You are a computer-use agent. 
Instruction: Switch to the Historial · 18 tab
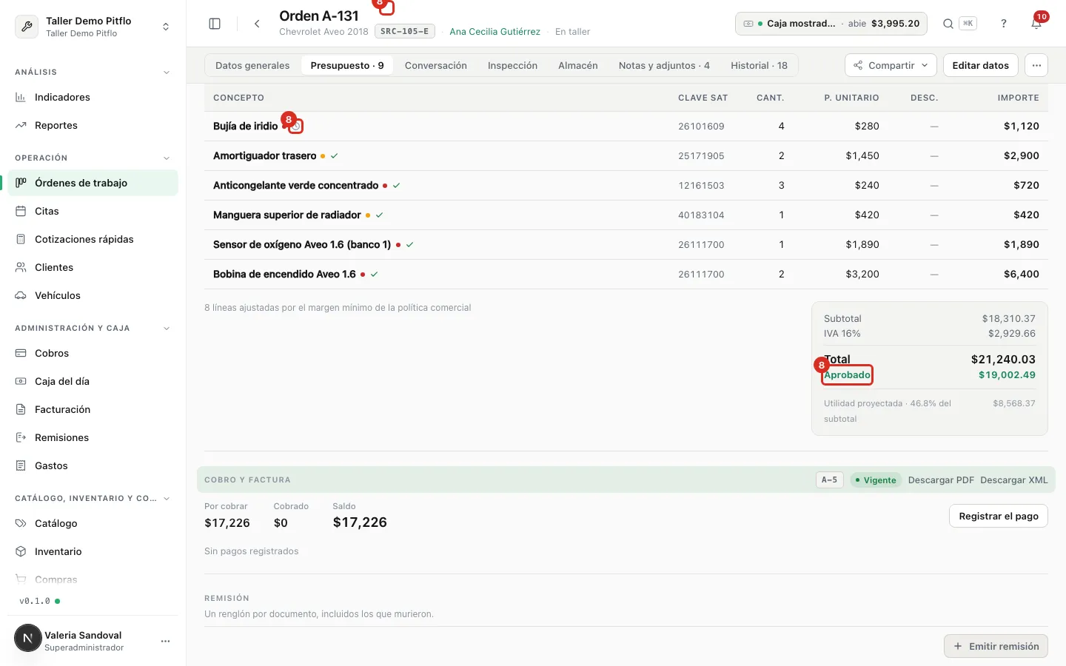[759, 65]
